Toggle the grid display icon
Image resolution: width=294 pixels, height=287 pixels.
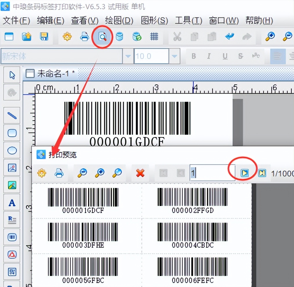point(154,36)
